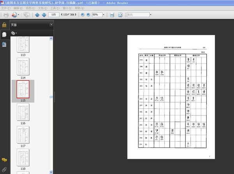Select page thumbnail 118

[x=23, y=158]
